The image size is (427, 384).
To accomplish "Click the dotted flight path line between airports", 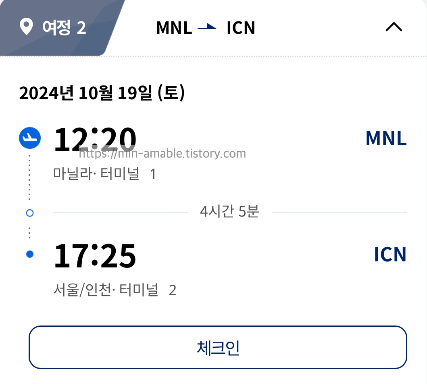I will [x=29, y=182].
